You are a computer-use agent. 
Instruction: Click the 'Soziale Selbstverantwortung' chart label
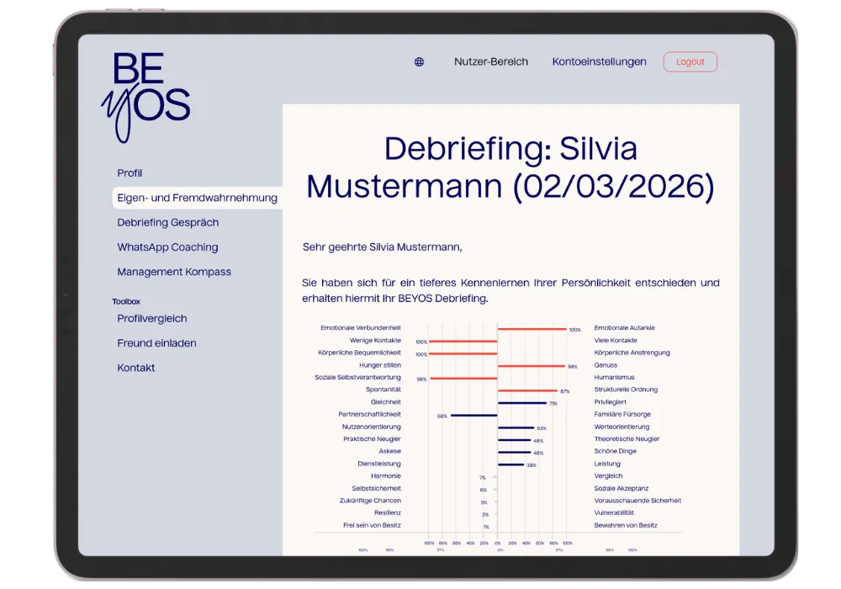point(357,377)
